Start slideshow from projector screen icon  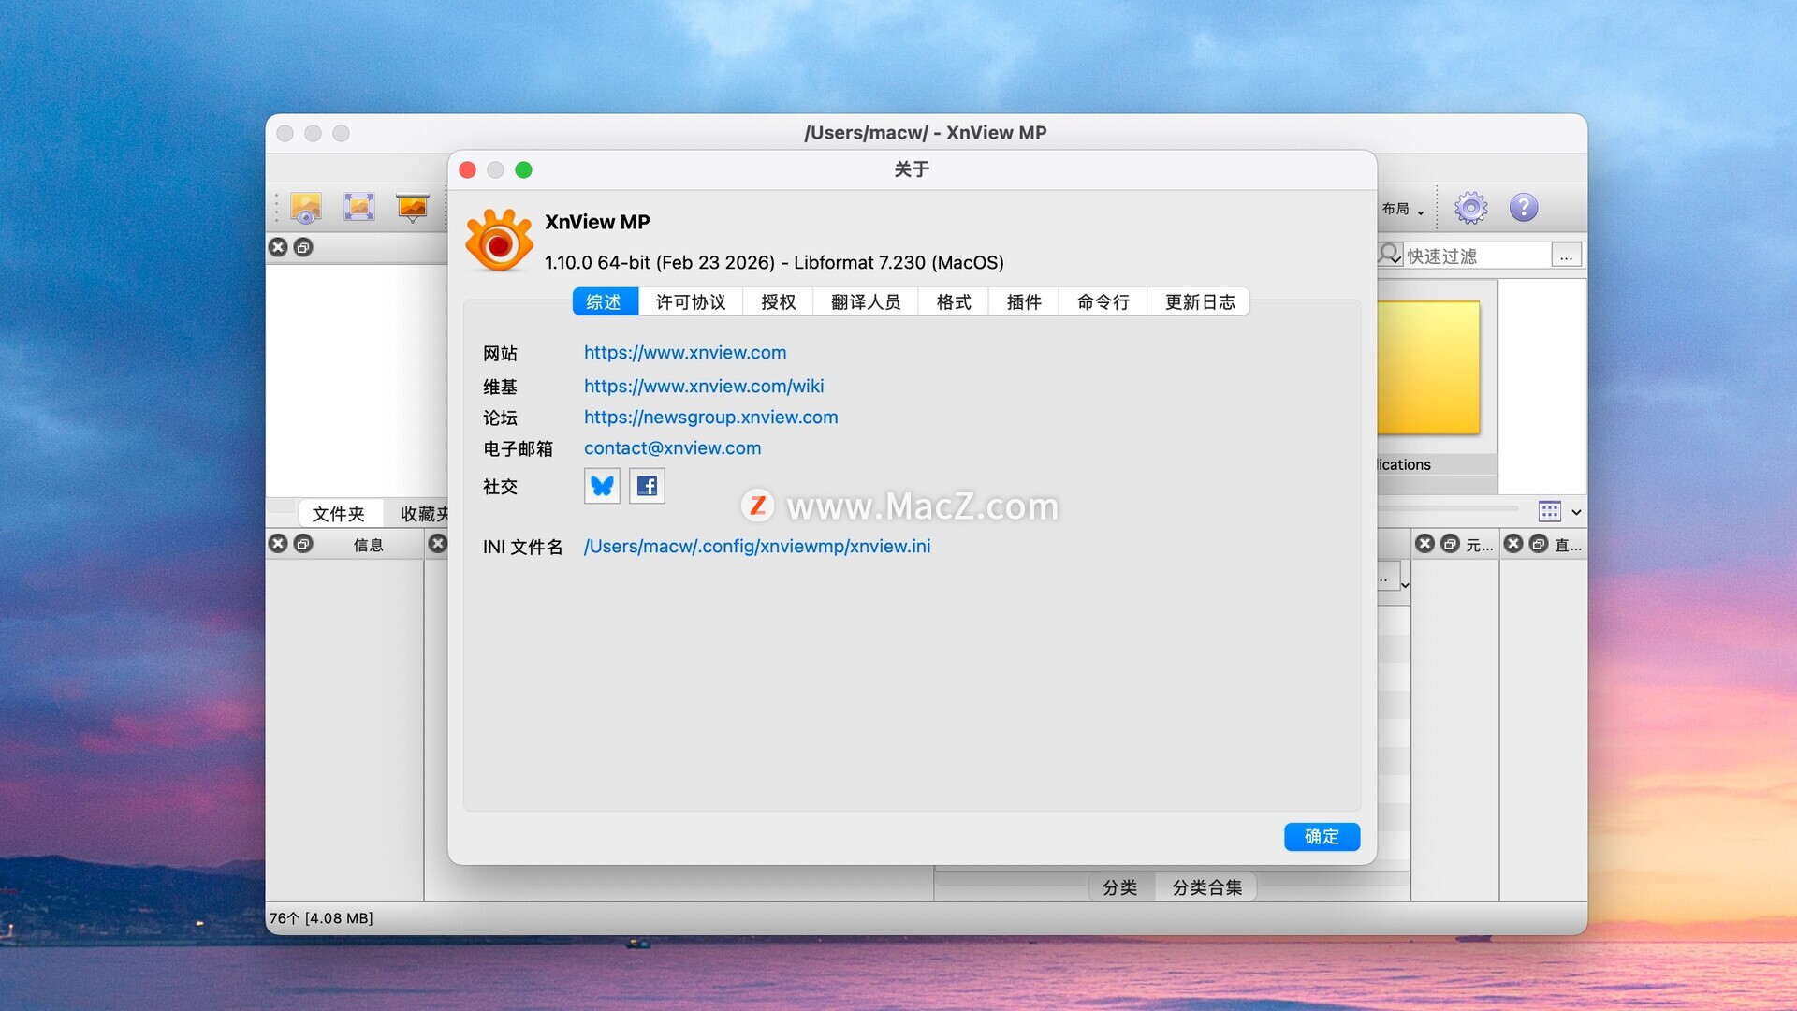click(x=412, y=207)
